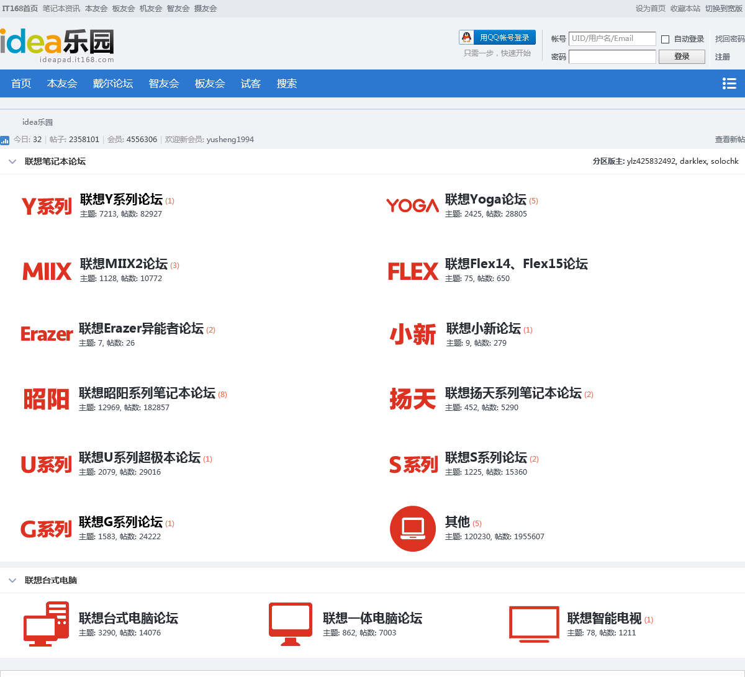
Task: Open the 联想G系列论坛 title link
Action: click(120, 522)
